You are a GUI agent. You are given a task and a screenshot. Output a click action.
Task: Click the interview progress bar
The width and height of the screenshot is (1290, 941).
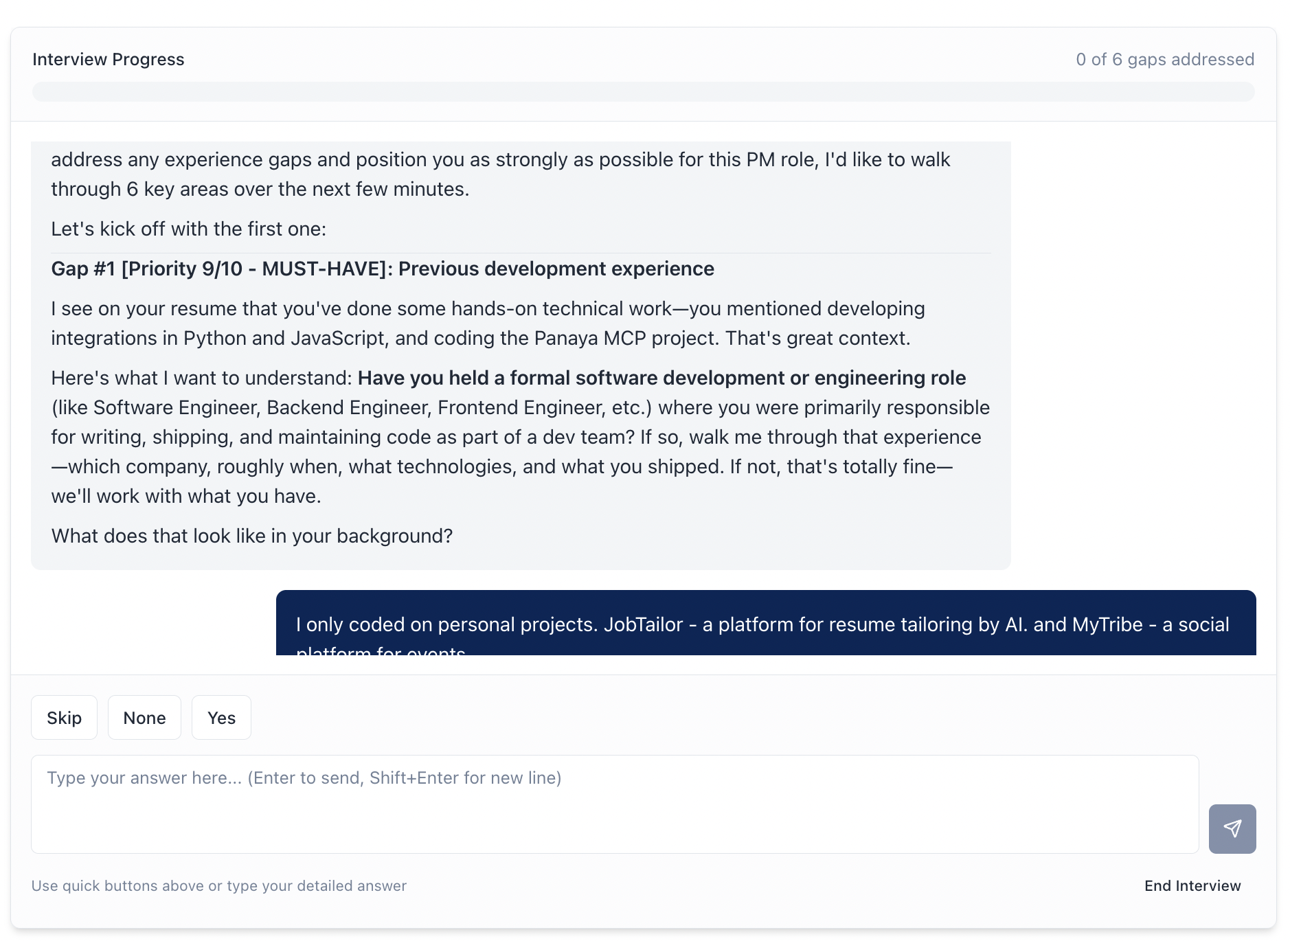643,91
